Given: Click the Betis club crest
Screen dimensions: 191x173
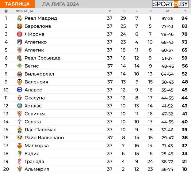Looking at the screenshot, I should pyautogui.click(x=20, y=66).
